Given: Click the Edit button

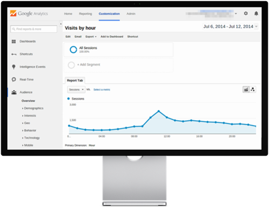Looking at the screenshot, I should [68, 36].
